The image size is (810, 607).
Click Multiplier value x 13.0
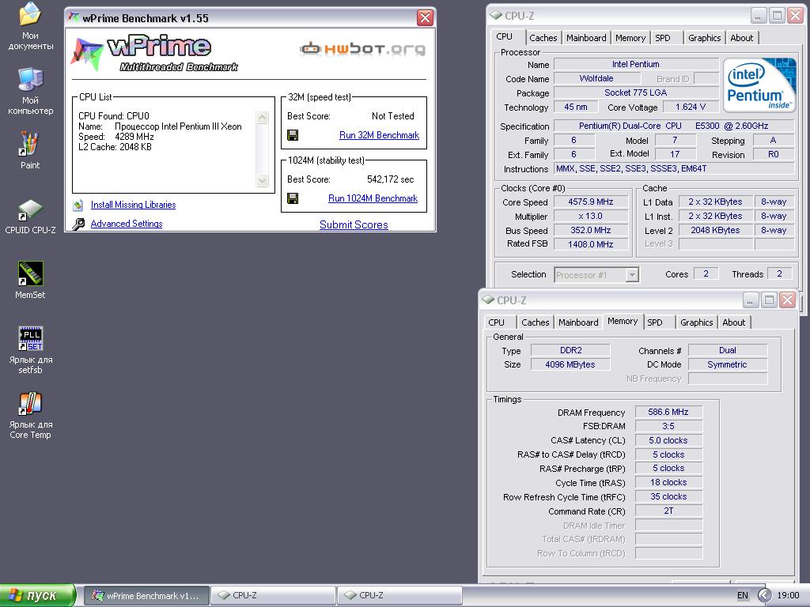pyautogui.click(x=591, y=217)
